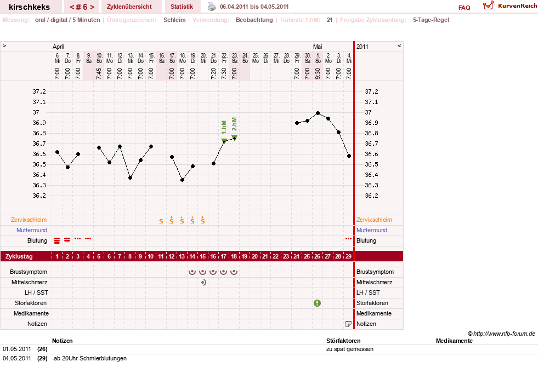Click the last temperature point on May 4
This screenshot has height=373, width=538.
(x=349, y=156)
